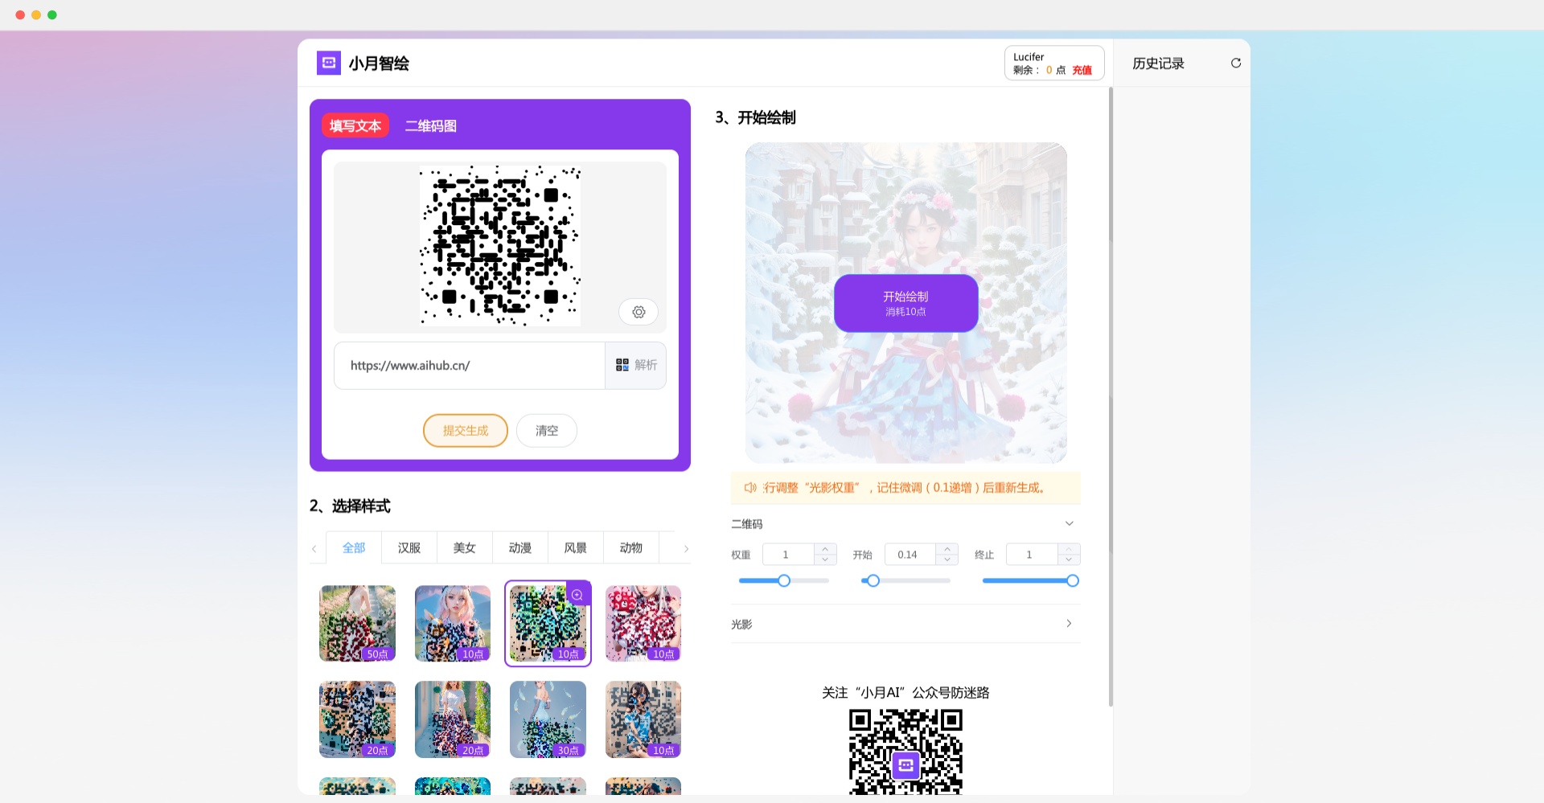Switch to the 填写文本 tab
This screenshot has height=803, width=1544.
pos(355,125)
